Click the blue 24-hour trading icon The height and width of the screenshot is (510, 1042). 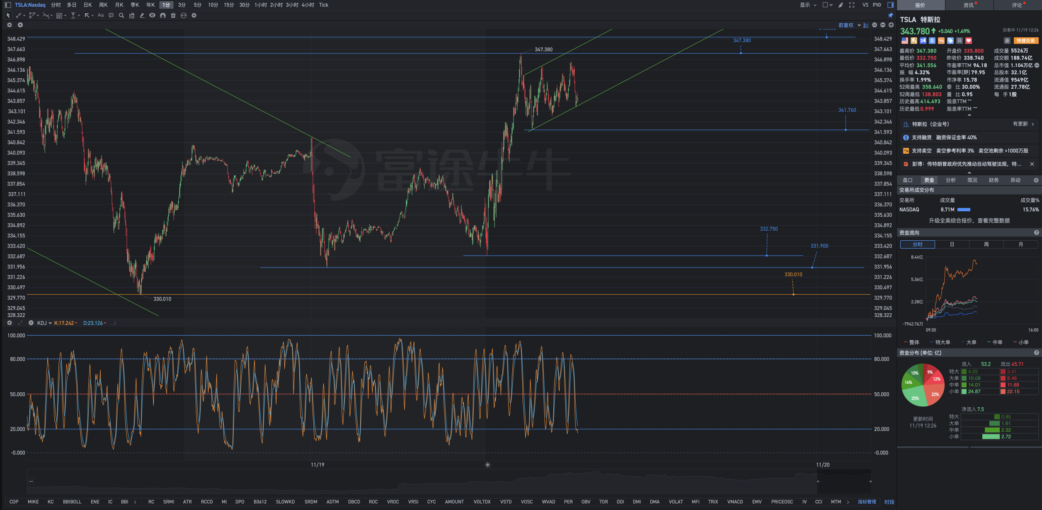[x=923, y=41]
